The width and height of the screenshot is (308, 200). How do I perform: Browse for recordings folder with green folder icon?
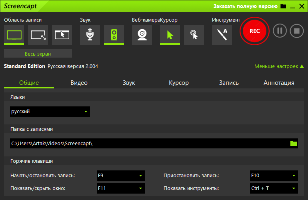point(294,144)
